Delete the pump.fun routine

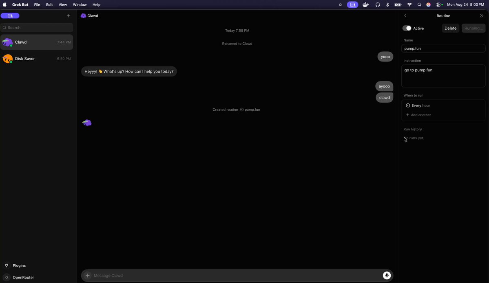(x=450, y=29)
